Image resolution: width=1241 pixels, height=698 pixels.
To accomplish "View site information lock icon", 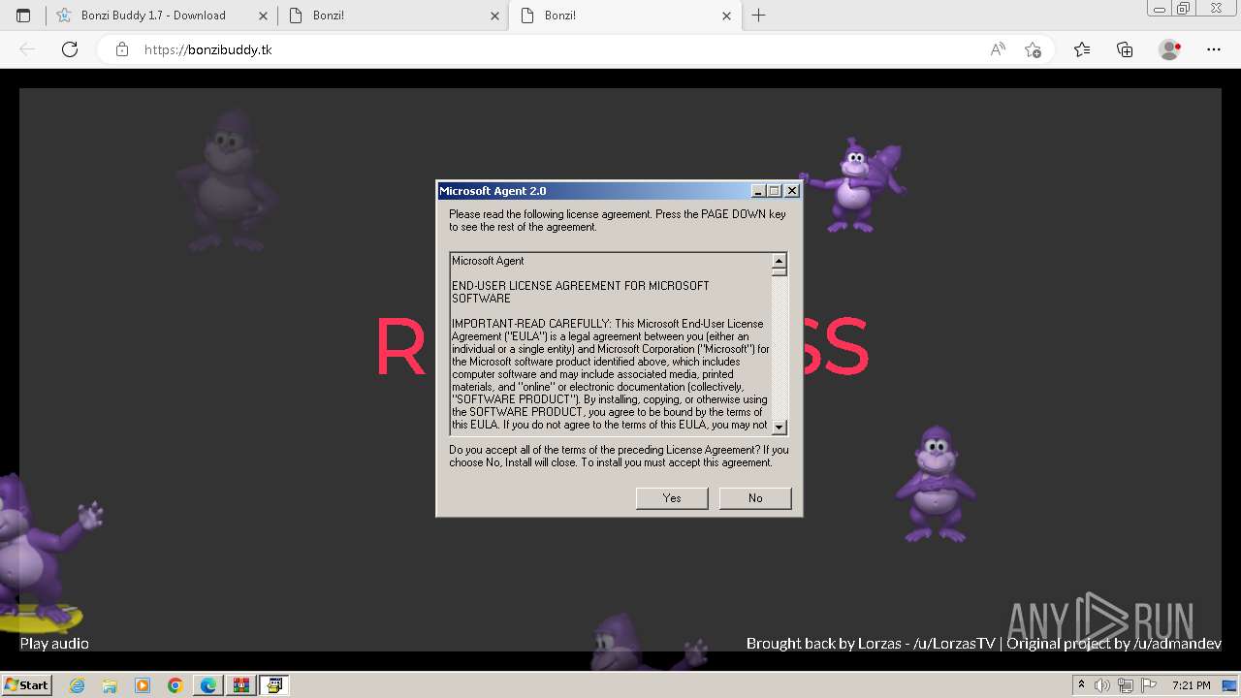I will 122,49.
